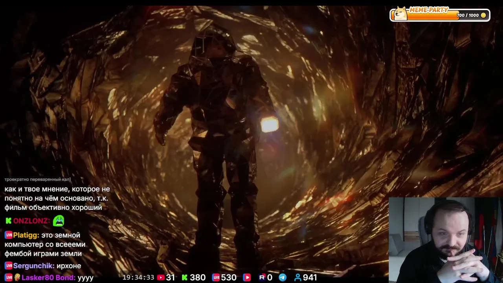Click the ONZLONZ username in chat
503x283 pixels.
tap(31, 221)
